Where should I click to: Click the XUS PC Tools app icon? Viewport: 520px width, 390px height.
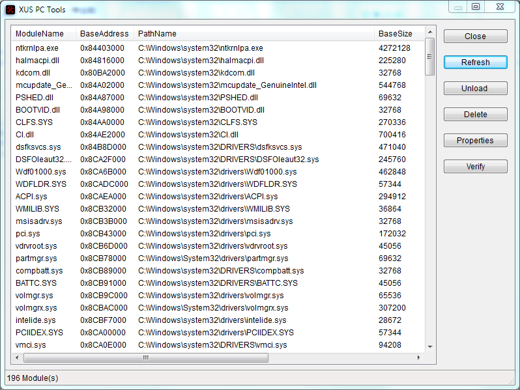pyautogui.click(x=10, y=10)
